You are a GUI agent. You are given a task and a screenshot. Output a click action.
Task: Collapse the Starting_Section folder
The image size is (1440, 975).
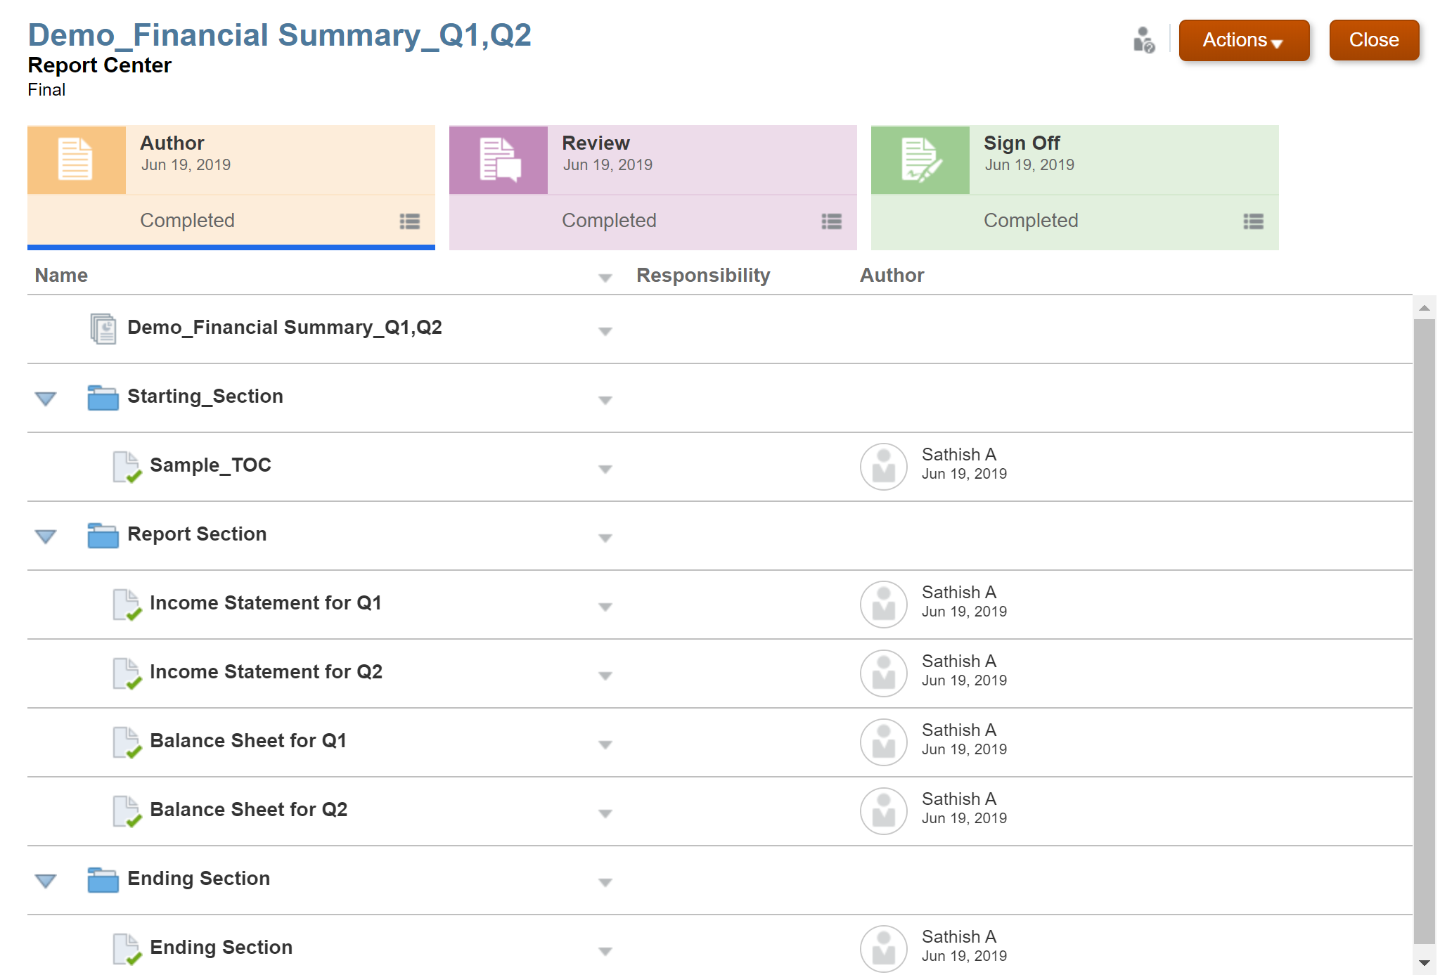coord(46,399)
